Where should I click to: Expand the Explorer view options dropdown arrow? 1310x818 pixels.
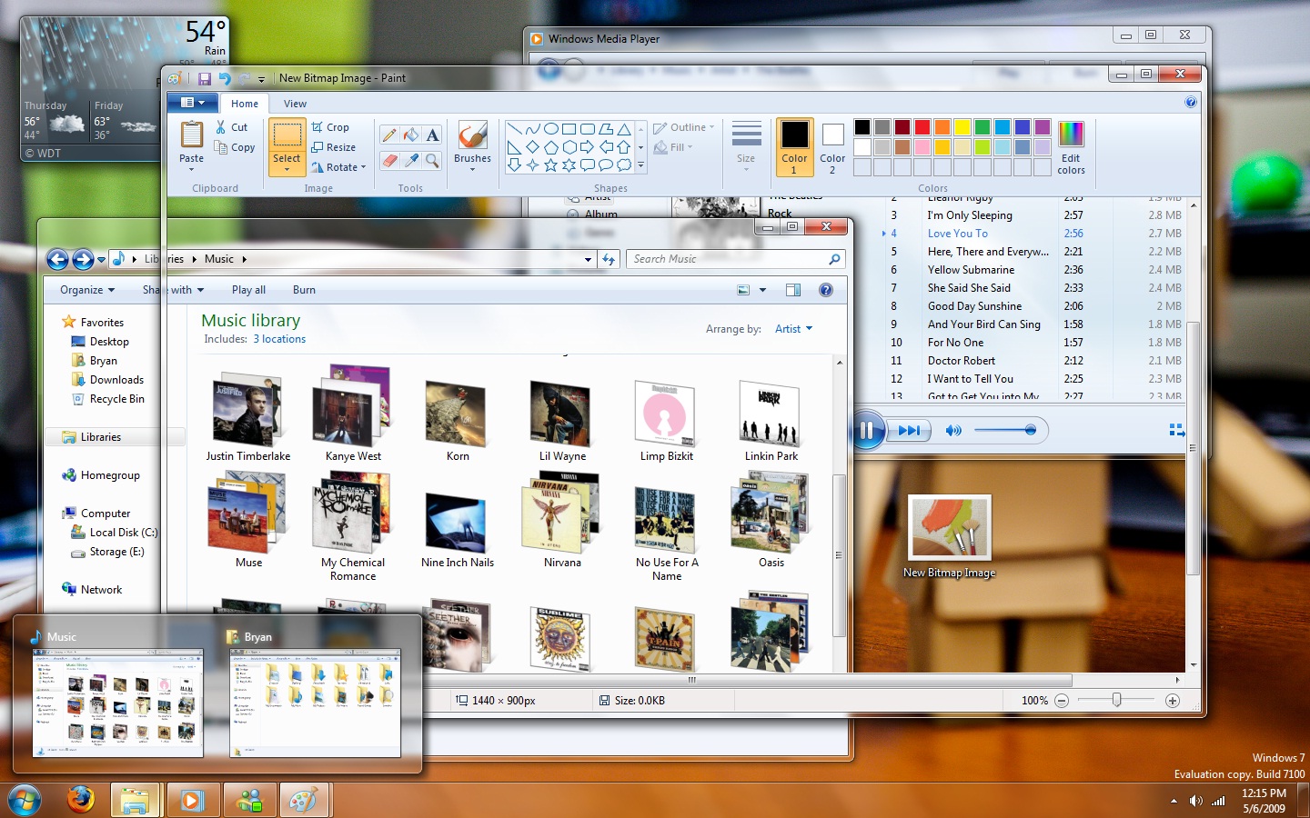coord(762,290)
